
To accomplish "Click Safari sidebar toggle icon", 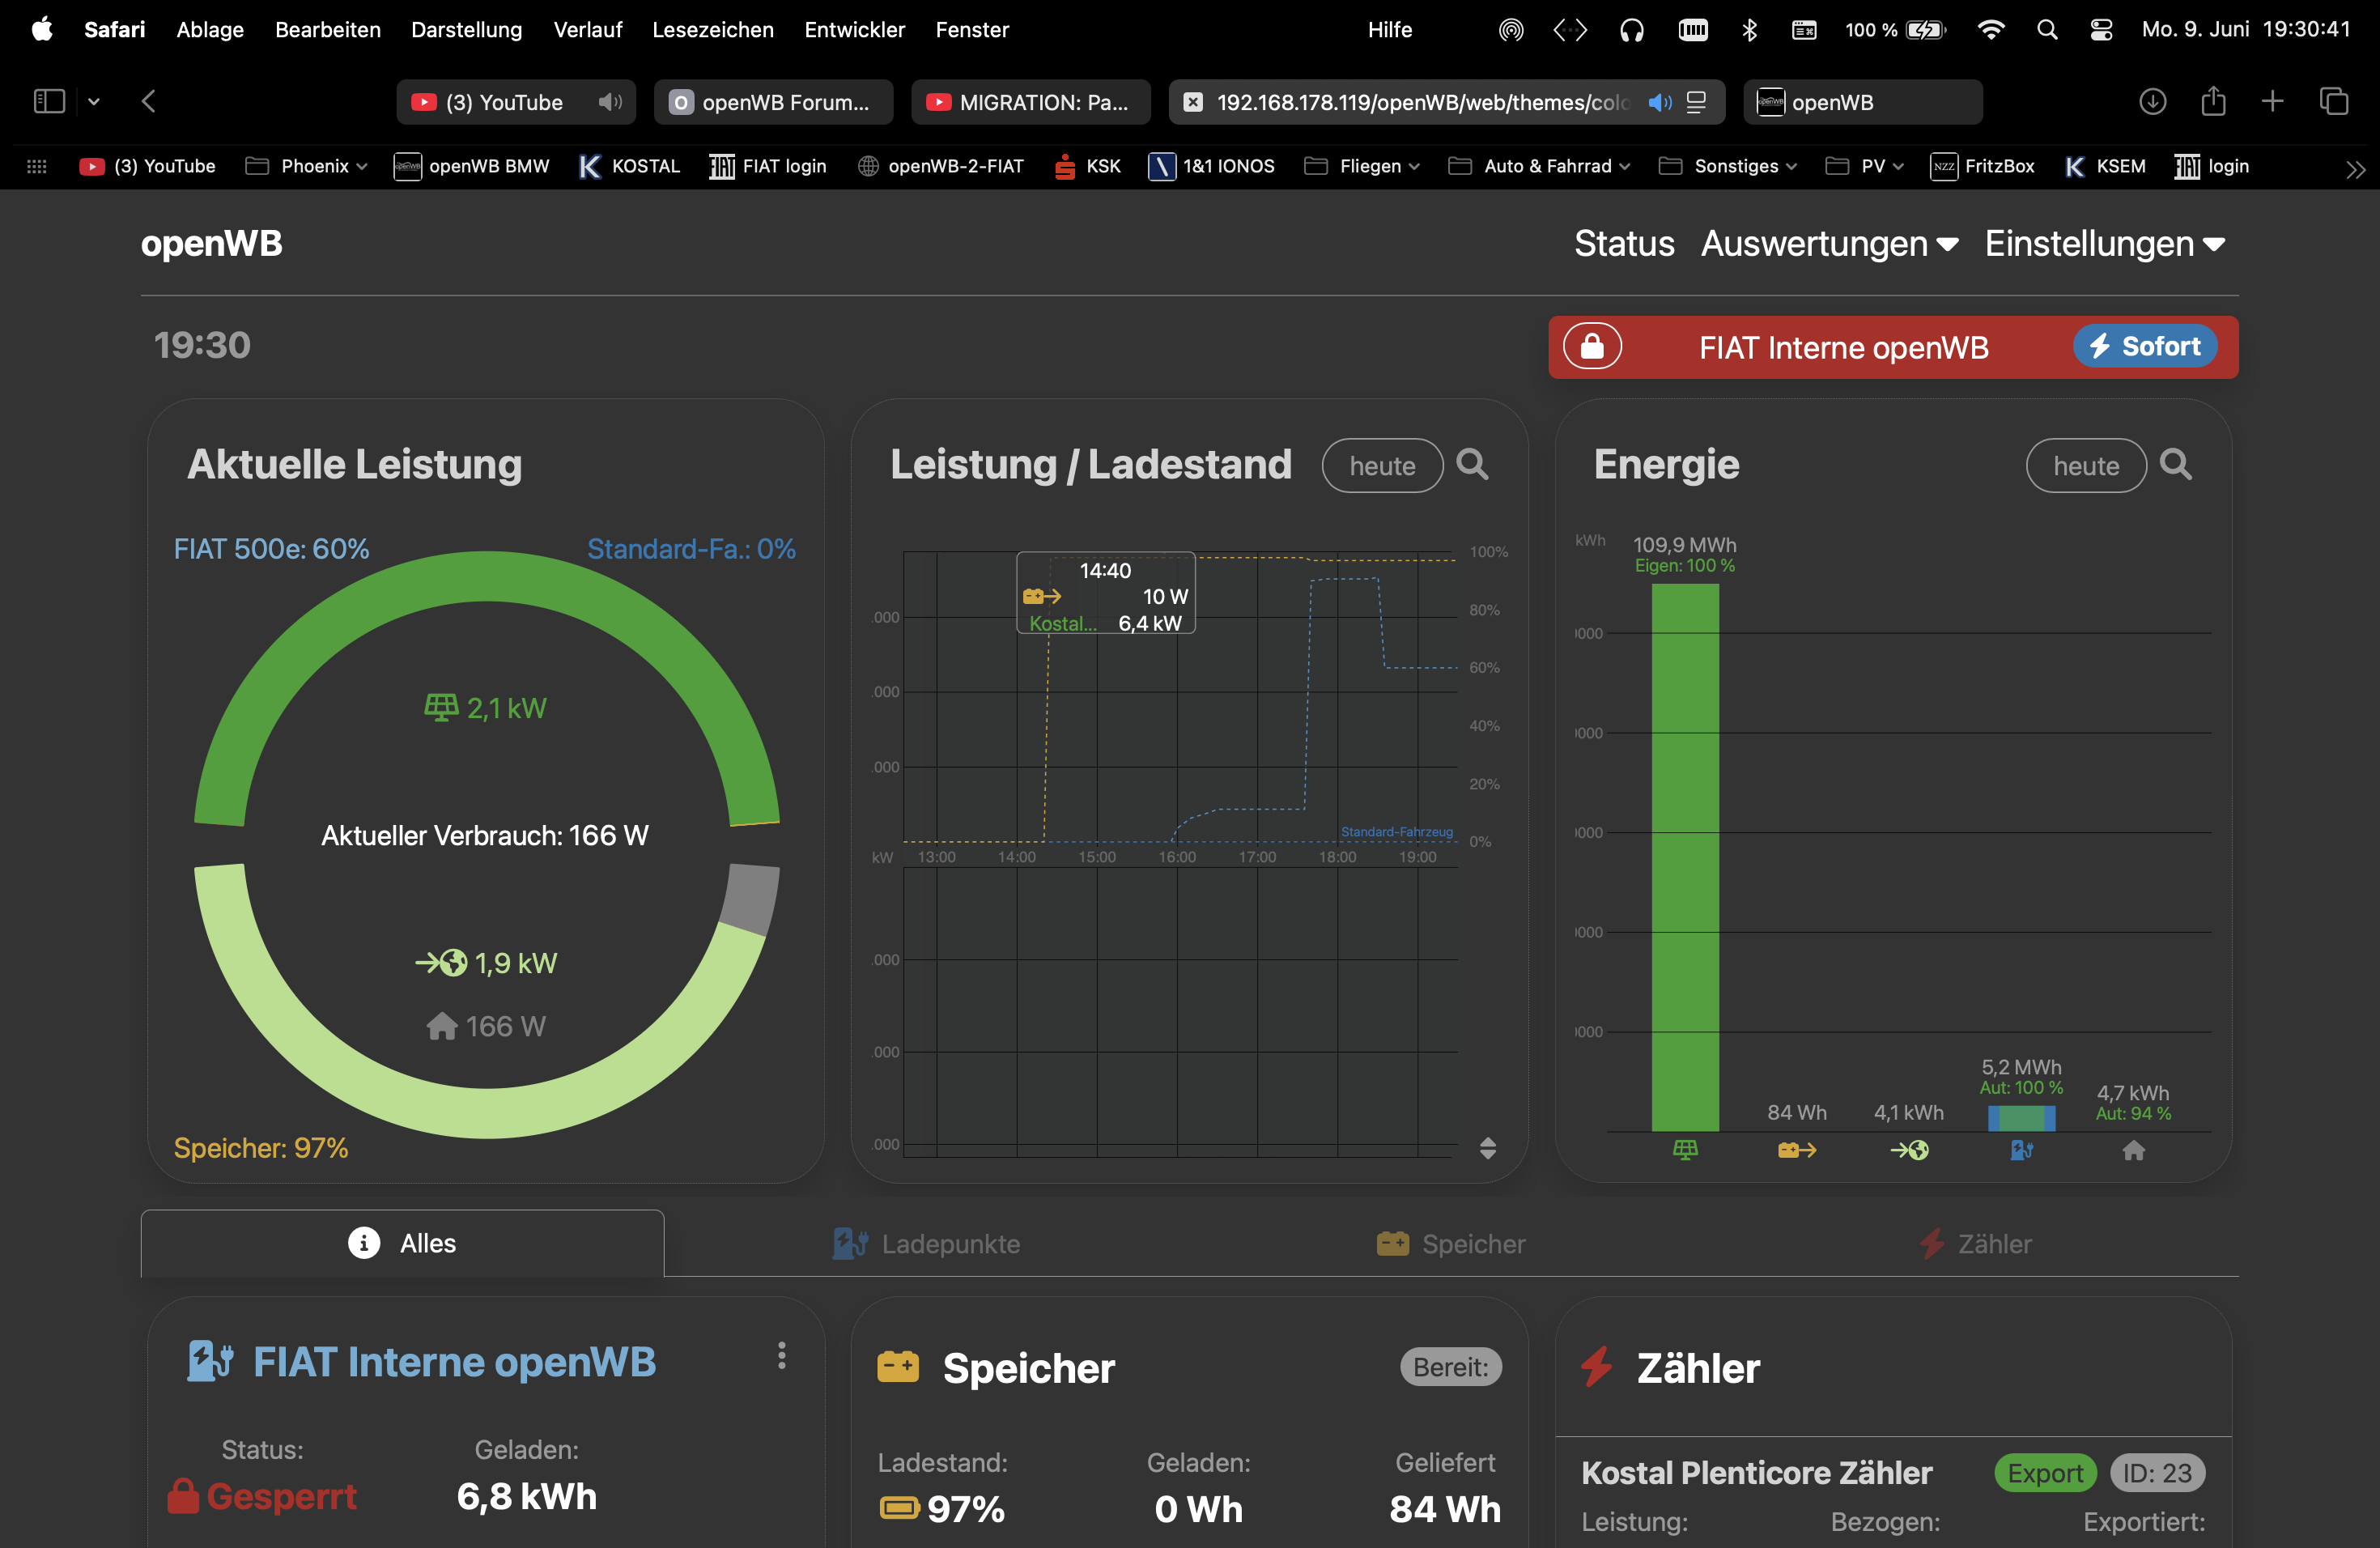I will pyautogui.click(x=49, y=101).
